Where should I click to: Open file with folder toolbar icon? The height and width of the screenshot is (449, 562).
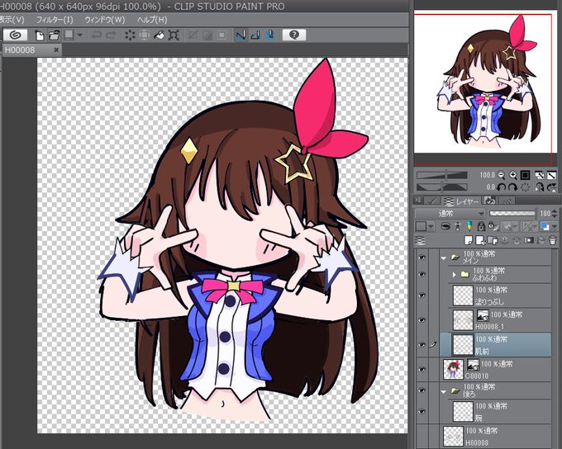tap(54, 35)
